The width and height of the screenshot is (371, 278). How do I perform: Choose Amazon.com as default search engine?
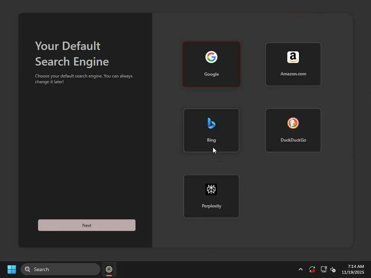[293, 64]
